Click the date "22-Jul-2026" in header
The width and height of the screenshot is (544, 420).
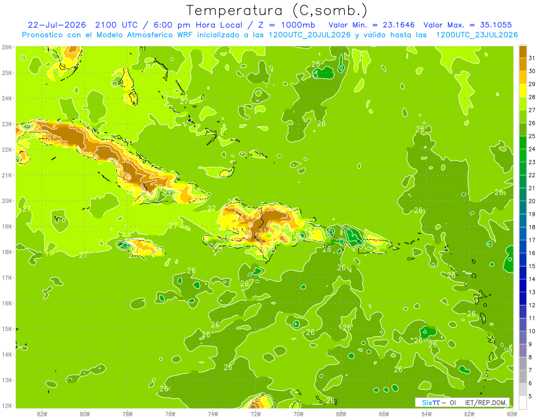[57, 24]
